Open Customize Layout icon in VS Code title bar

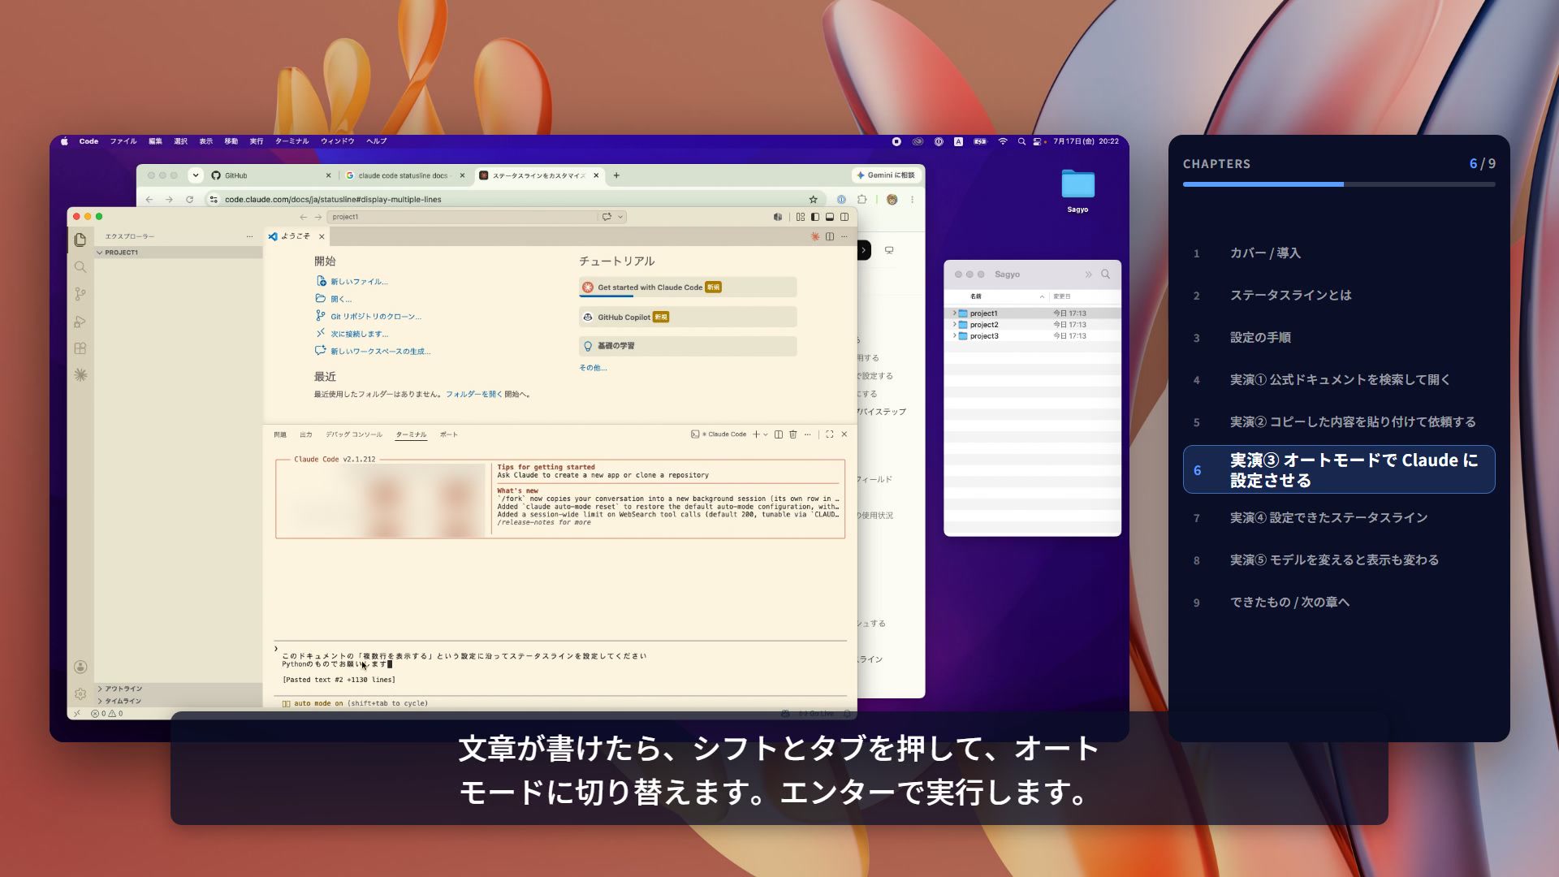tap(801, 217)
